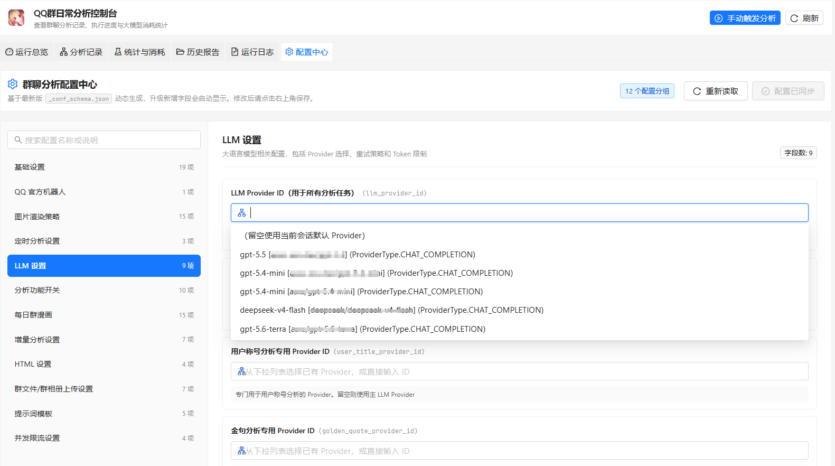The height and width of the screenshot is (466, 835).
Task: Click the 重新读取 button
Action: [x=716, y=91]
